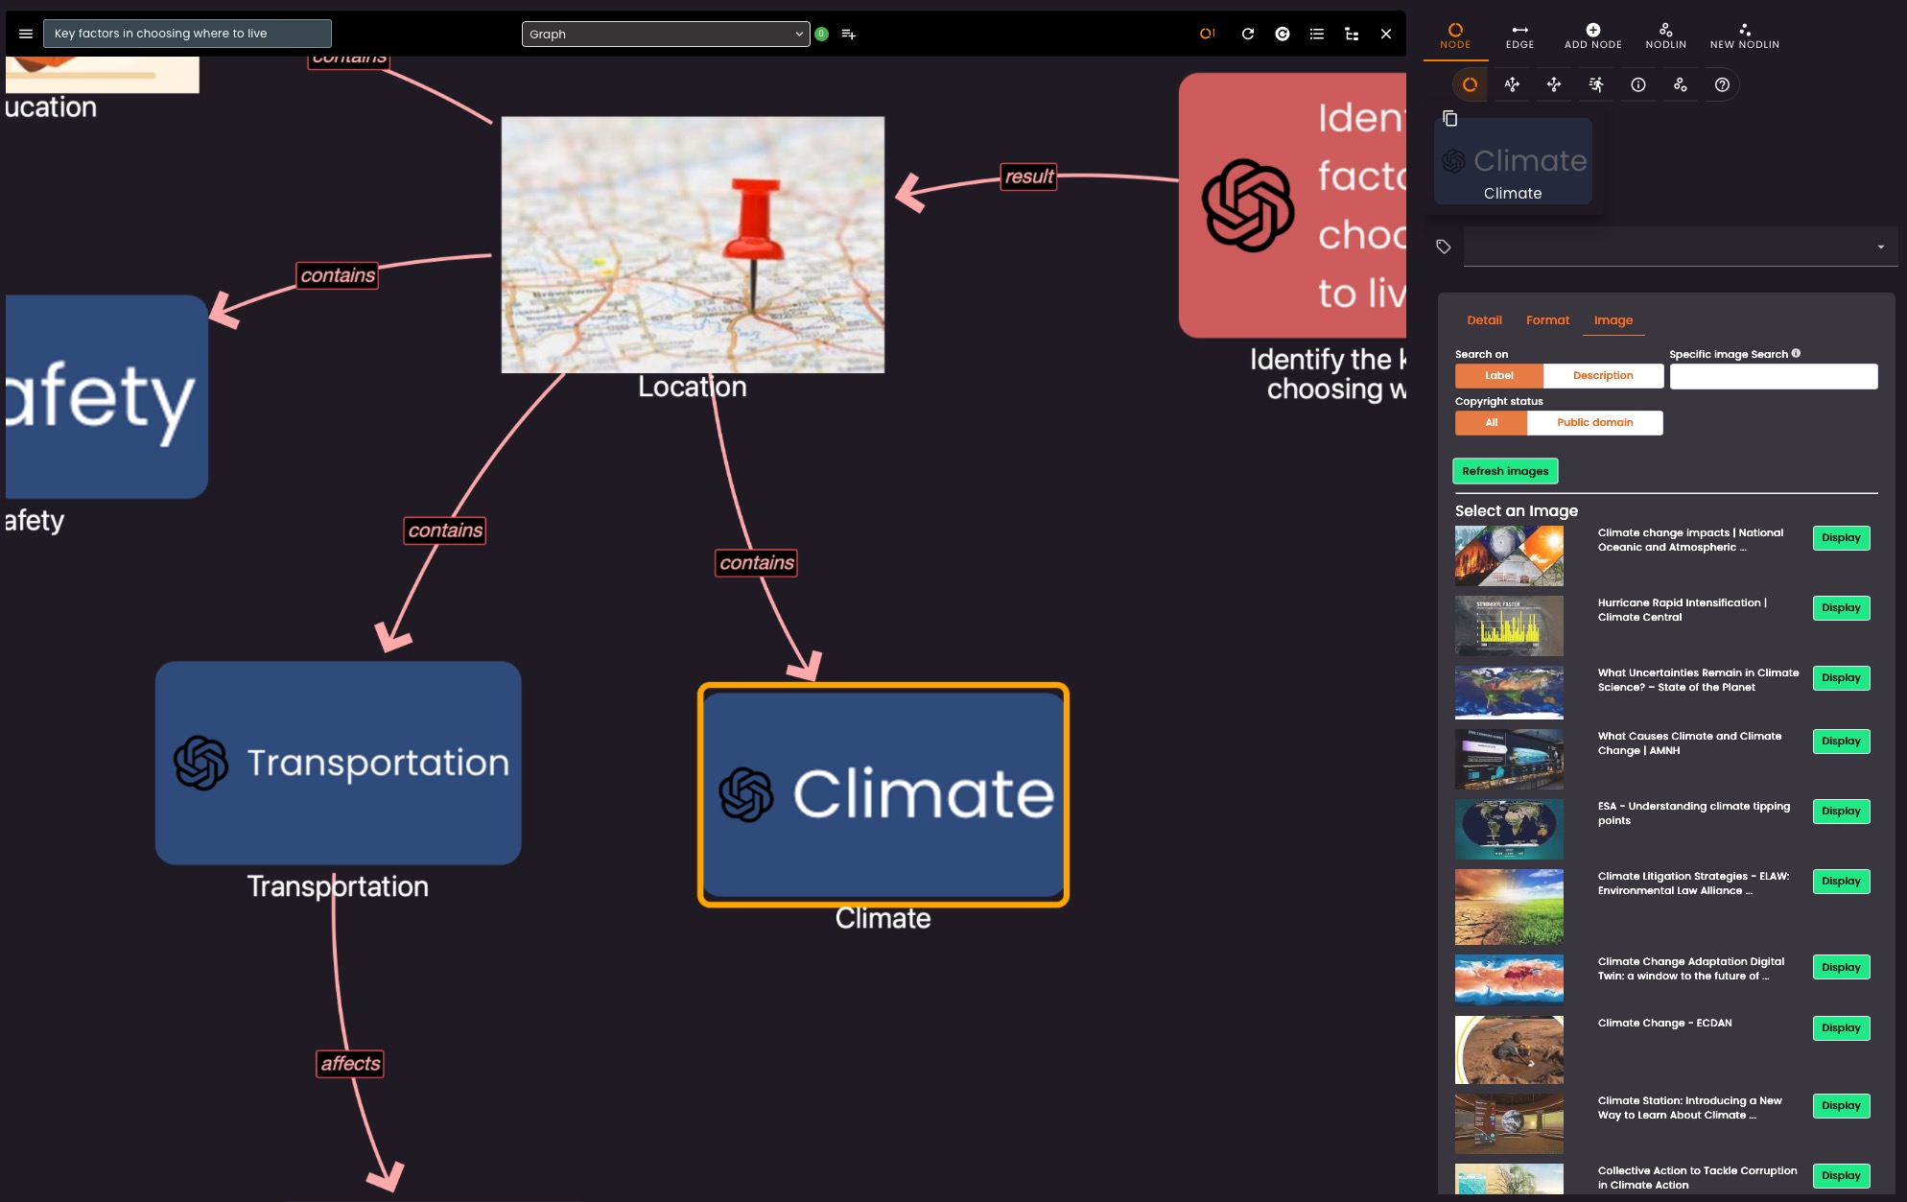Select Description under Search on

tap(1602, 375)
